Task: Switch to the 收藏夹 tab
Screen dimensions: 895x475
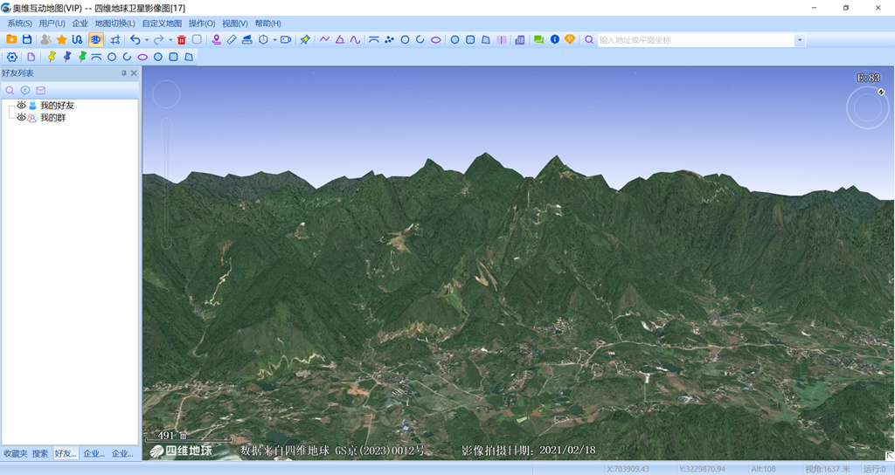Action: click(x=15, y=454)
